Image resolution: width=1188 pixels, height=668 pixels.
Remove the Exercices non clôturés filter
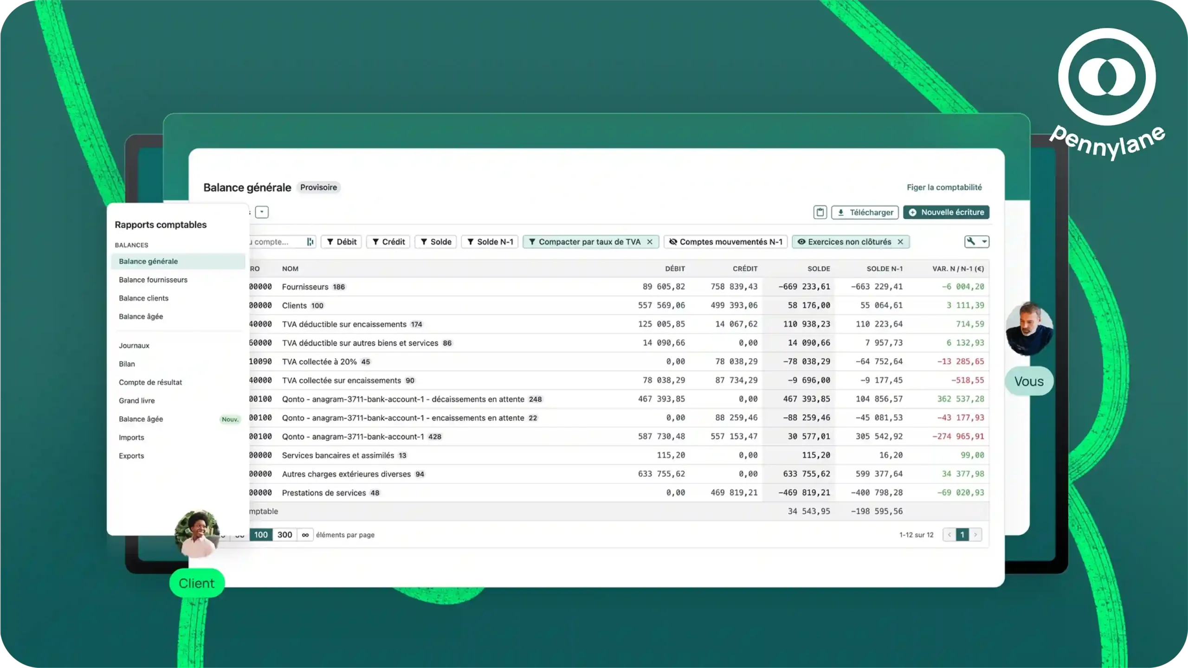[x=900, y=242]
